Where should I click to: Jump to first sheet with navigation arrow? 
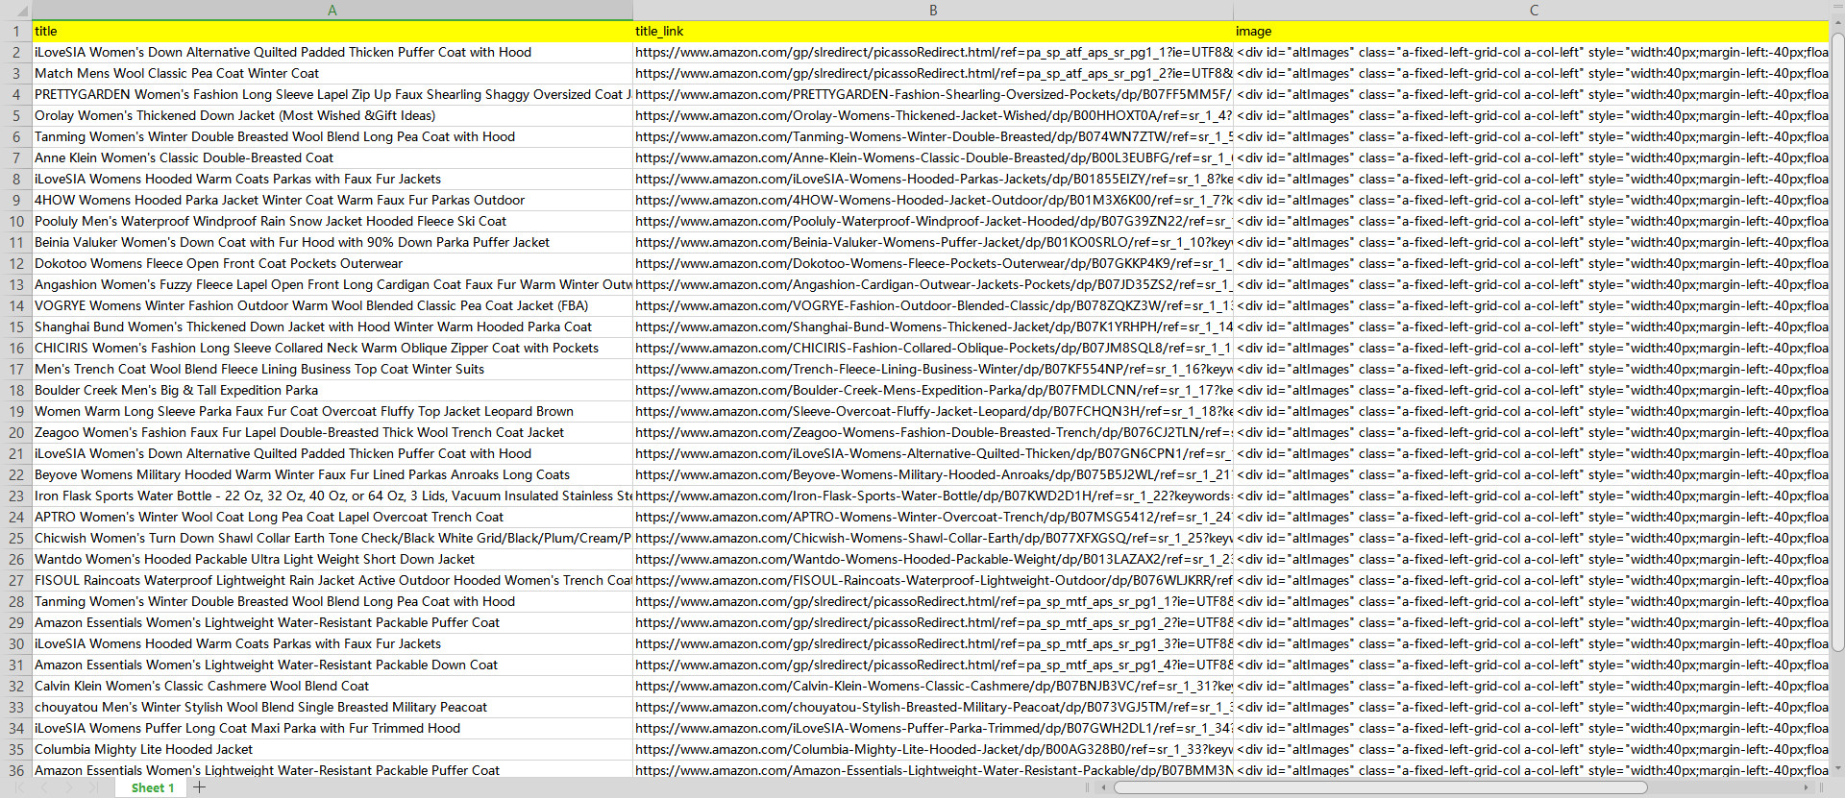click(x=20, y=787)
